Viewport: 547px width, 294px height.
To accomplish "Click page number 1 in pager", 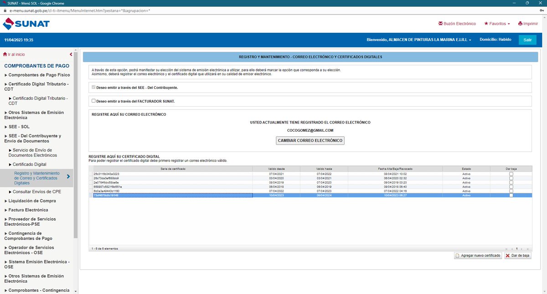I will (x=516, y=248).
